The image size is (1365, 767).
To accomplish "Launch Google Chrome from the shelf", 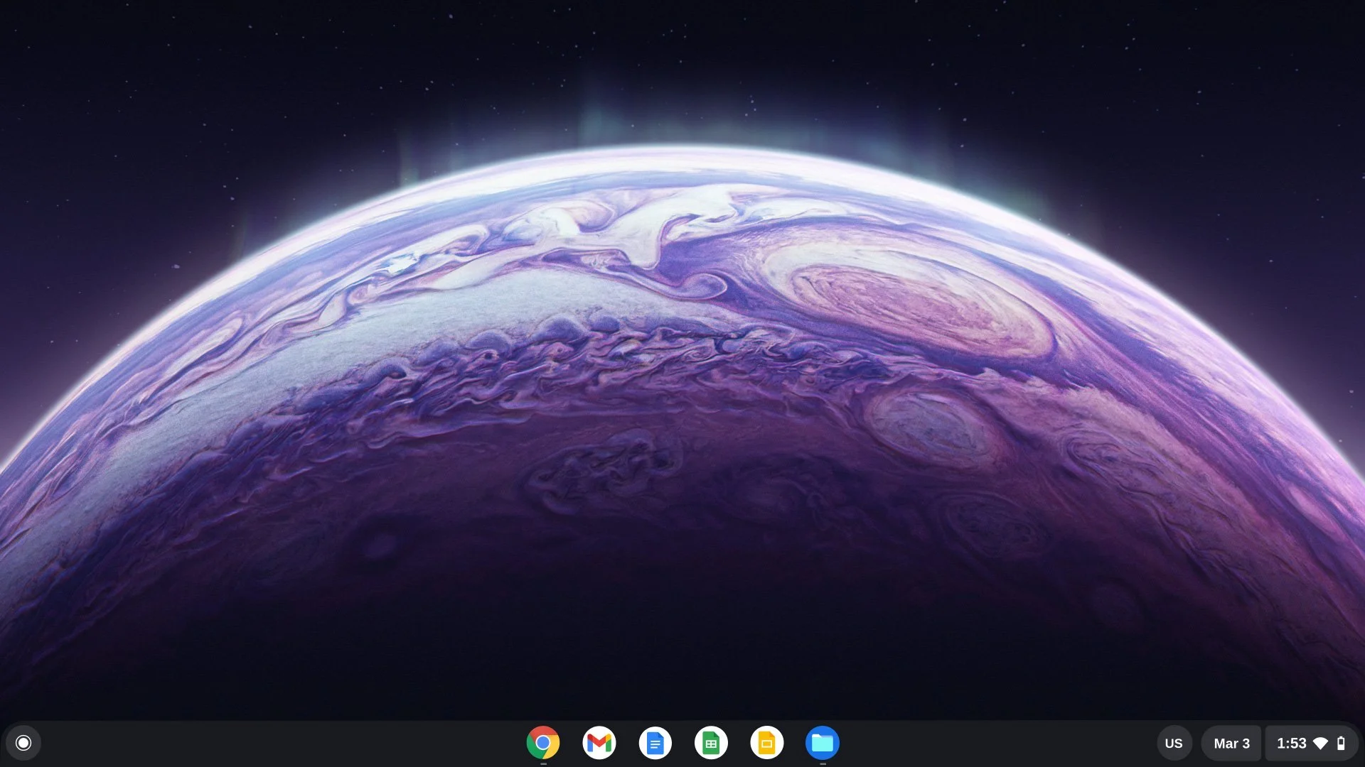I will [x=543, y=743].
